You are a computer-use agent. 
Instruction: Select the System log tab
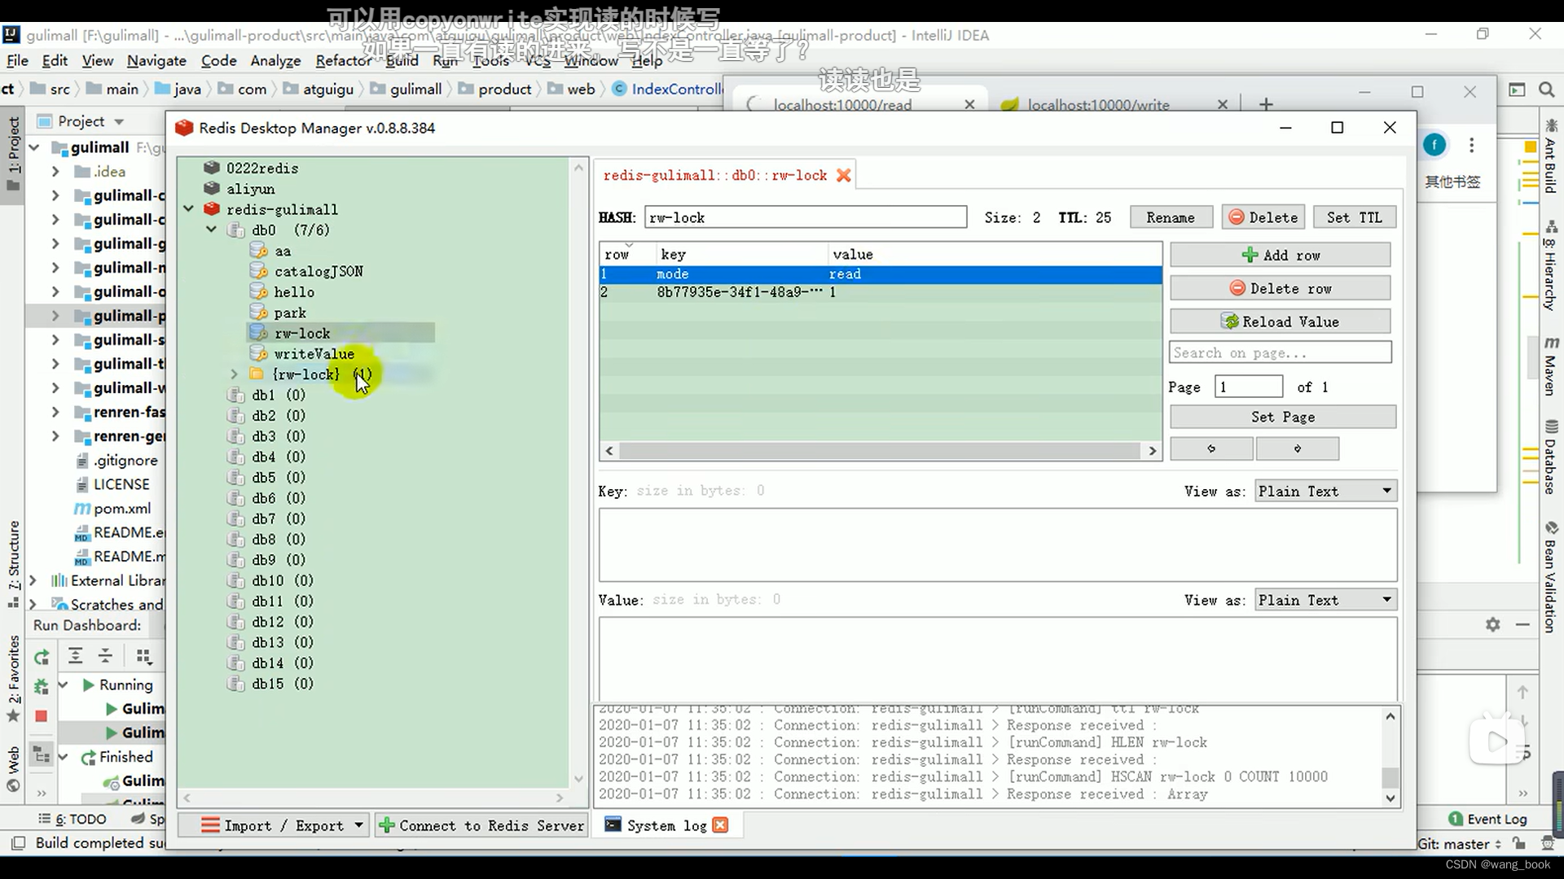coord(666,825)
